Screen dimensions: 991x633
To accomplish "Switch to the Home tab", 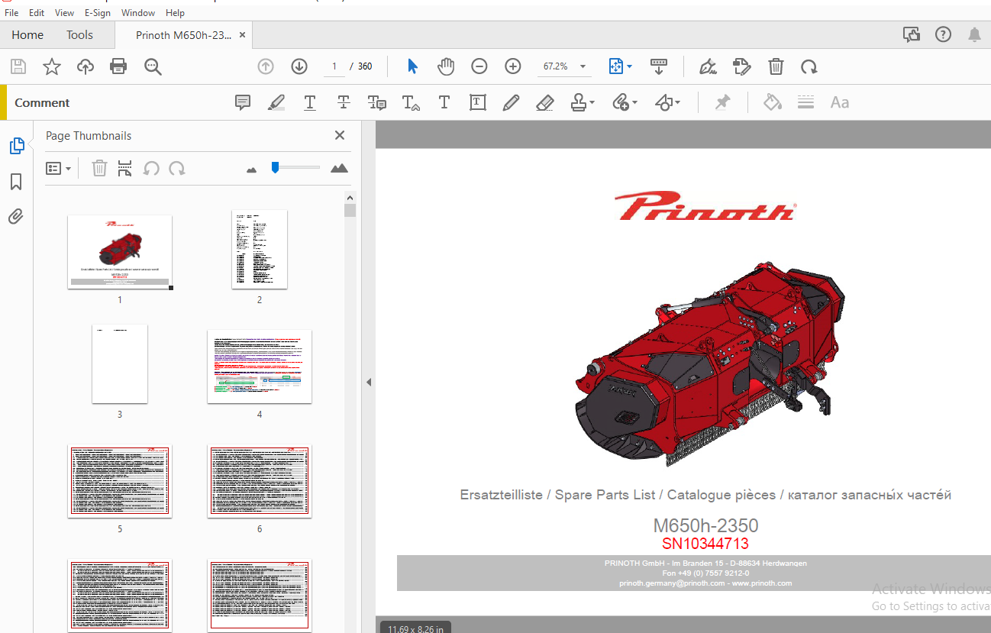I will click(27, 35).
